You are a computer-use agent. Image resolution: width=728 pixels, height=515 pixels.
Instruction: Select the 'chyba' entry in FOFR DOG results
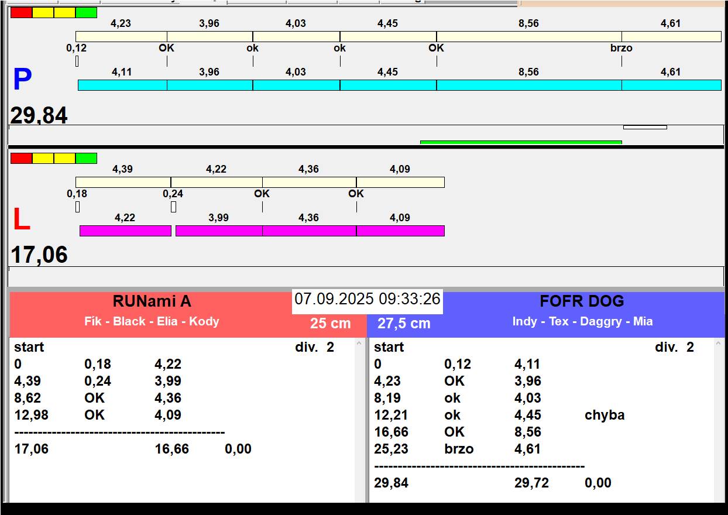coord(604,415)
